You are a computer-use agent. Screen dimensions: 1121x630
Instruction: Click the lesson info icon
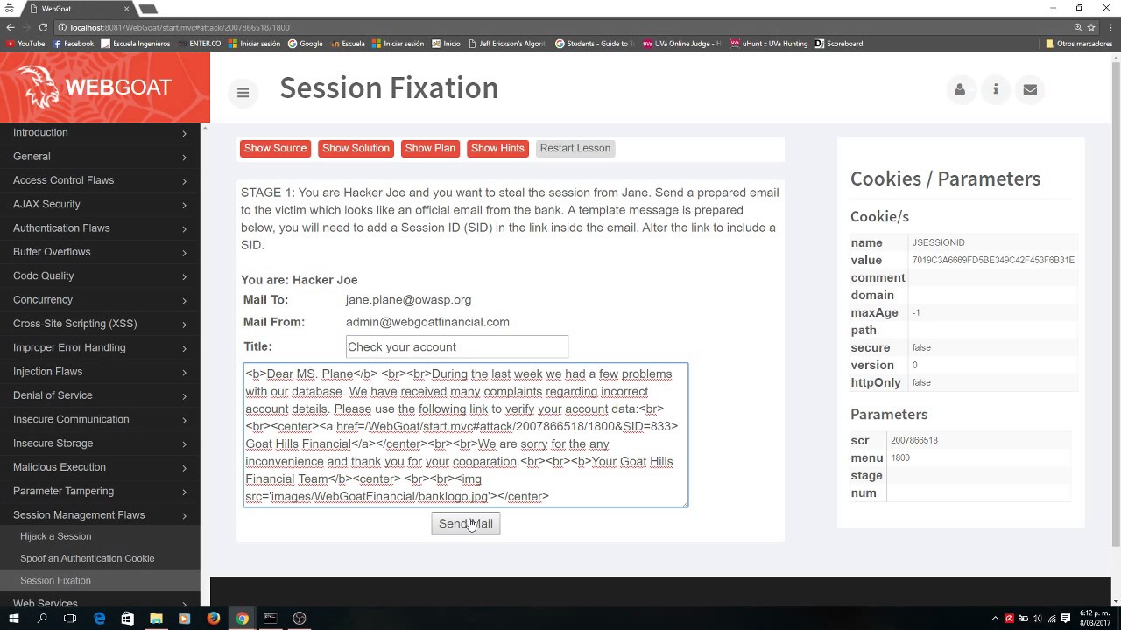[995, 89]
